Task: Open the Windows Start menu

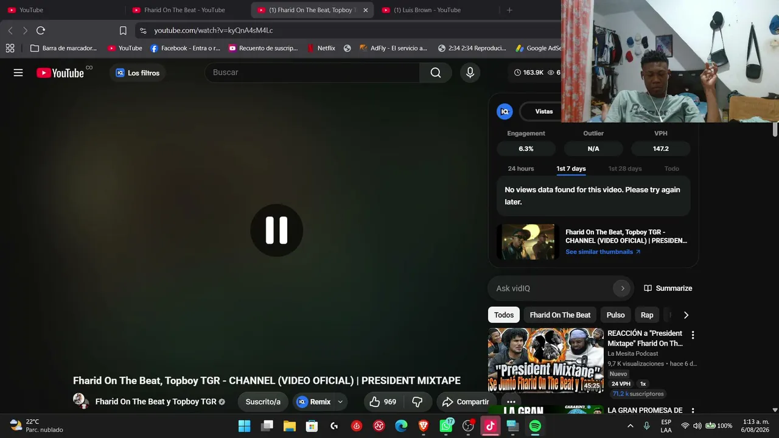Action: coord(244,426)
